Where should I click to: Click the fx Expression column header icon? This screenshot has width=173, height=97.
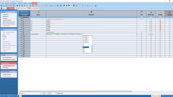click(91, 12)
